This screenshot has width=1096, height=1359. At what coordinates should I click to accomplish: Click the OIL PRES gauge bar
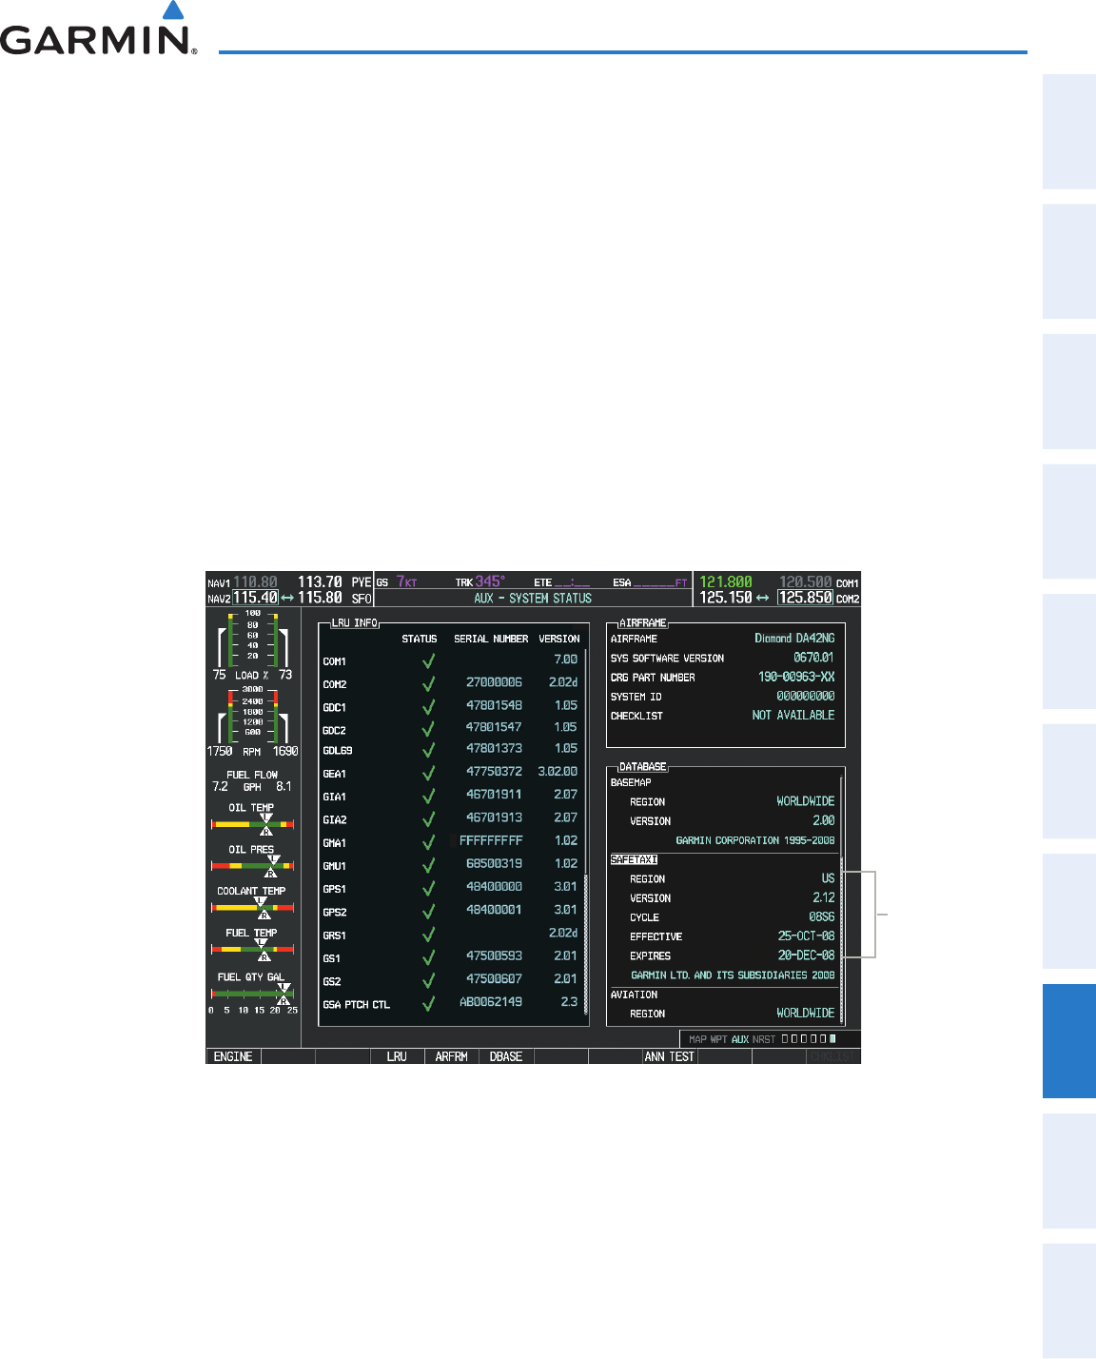252,866
